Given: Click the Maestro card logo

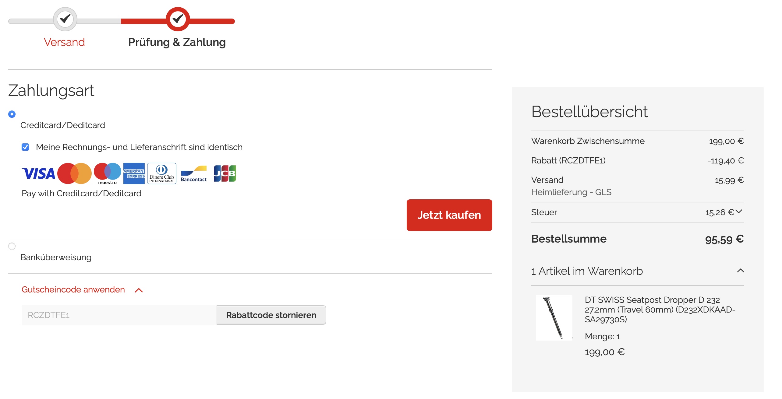Looking at the screenshot, I should 108,173.
